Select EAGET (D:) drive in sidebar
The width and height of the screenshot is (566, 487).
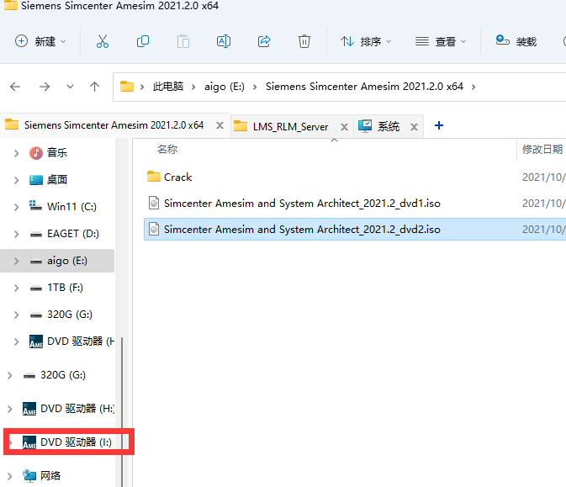tap(73, 234)
